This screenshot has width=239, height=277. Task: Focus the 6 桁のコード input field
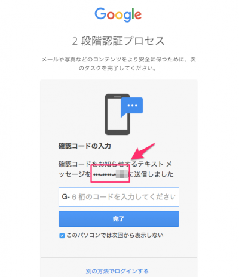click(x=119, y=197)
